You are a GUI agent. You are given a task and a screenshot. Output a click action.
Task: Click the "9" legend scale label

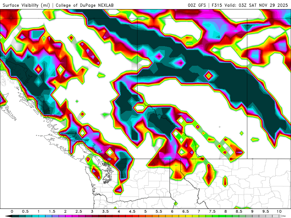click(x=252, y=211)
